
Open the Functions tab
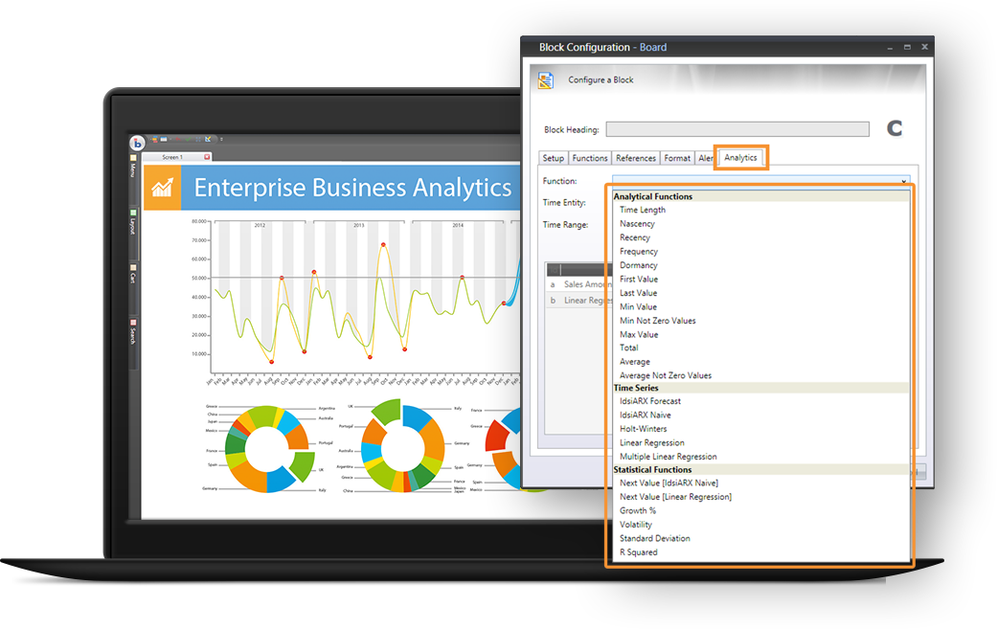pos(590,158)
